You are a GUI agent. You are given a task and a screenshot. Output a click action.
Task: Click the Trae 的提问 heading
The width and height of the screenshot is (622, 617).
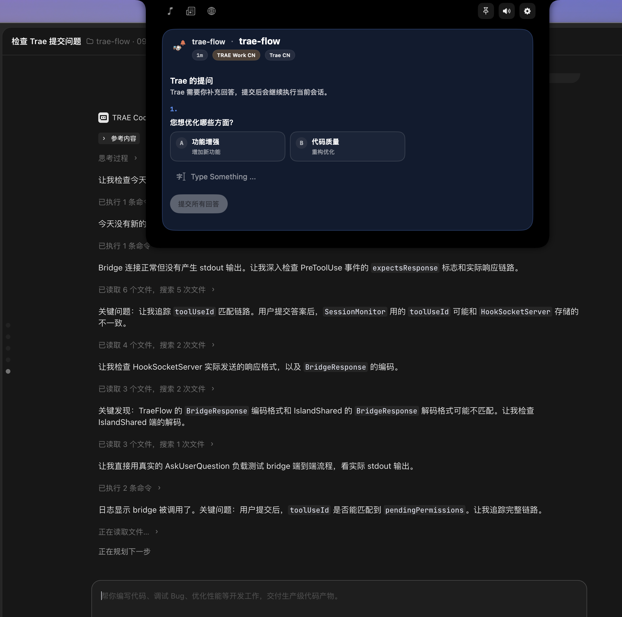click(x=192, y=80)
